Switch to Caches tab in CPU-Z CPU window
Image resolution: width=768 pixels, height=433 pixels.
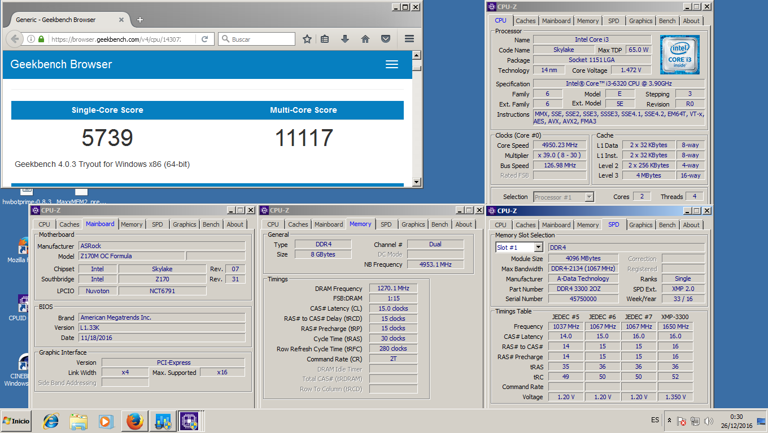526,21
